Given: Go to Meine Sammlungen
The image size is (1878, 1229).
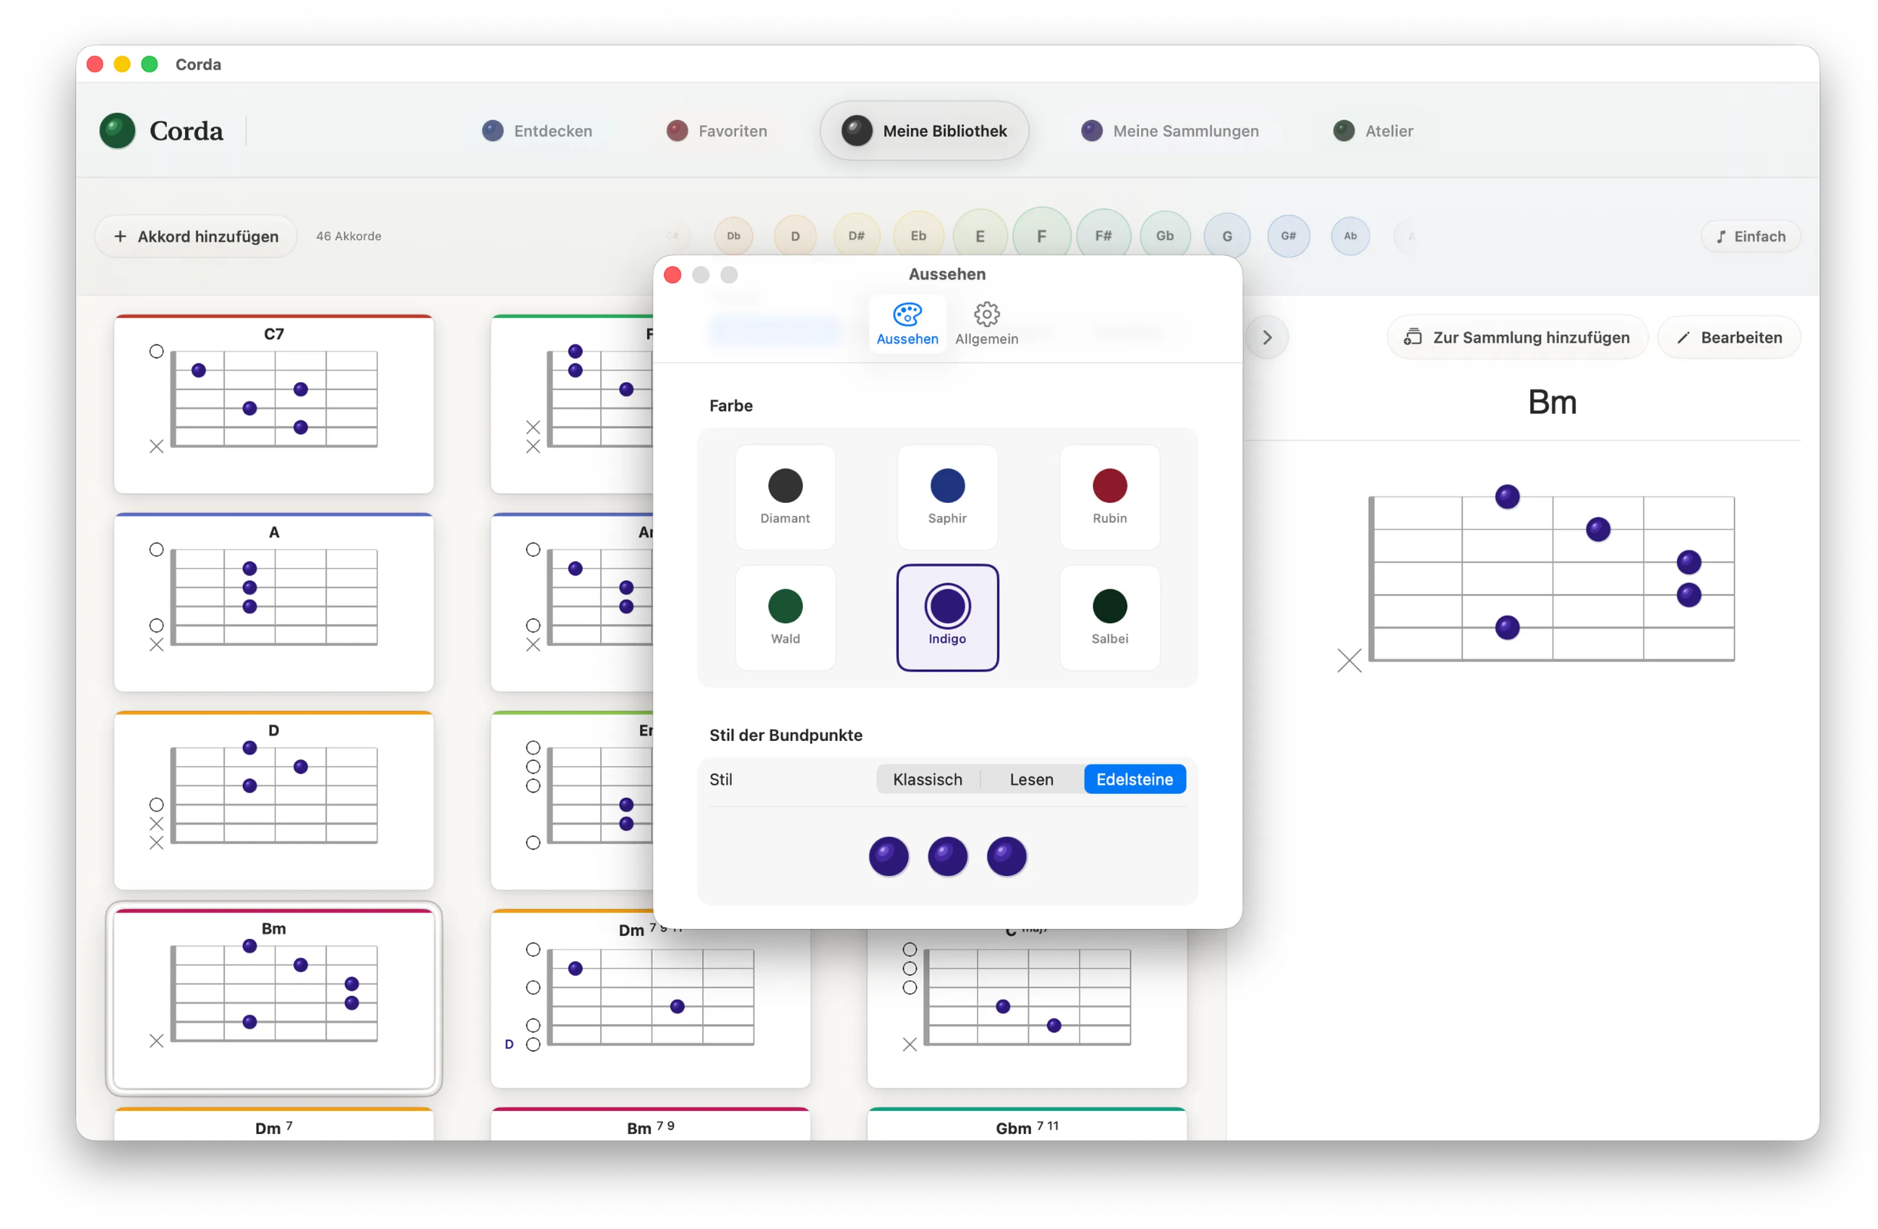Looking at the screenshot, I should [x=1170, y=131].
